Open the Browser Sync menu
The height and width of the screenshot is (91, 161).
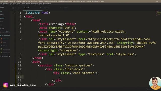tap(47, 4)
